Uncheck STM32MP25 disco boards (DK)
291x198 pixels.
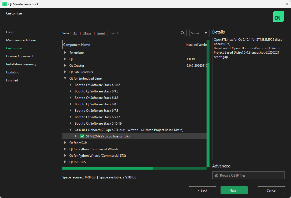pyautogui.click(x=82, y=136)
